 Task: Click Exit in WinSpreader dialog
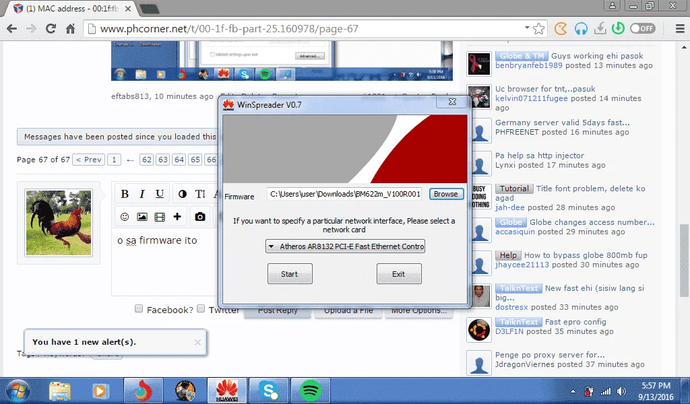pyautogui.click(x=399, y=274)
